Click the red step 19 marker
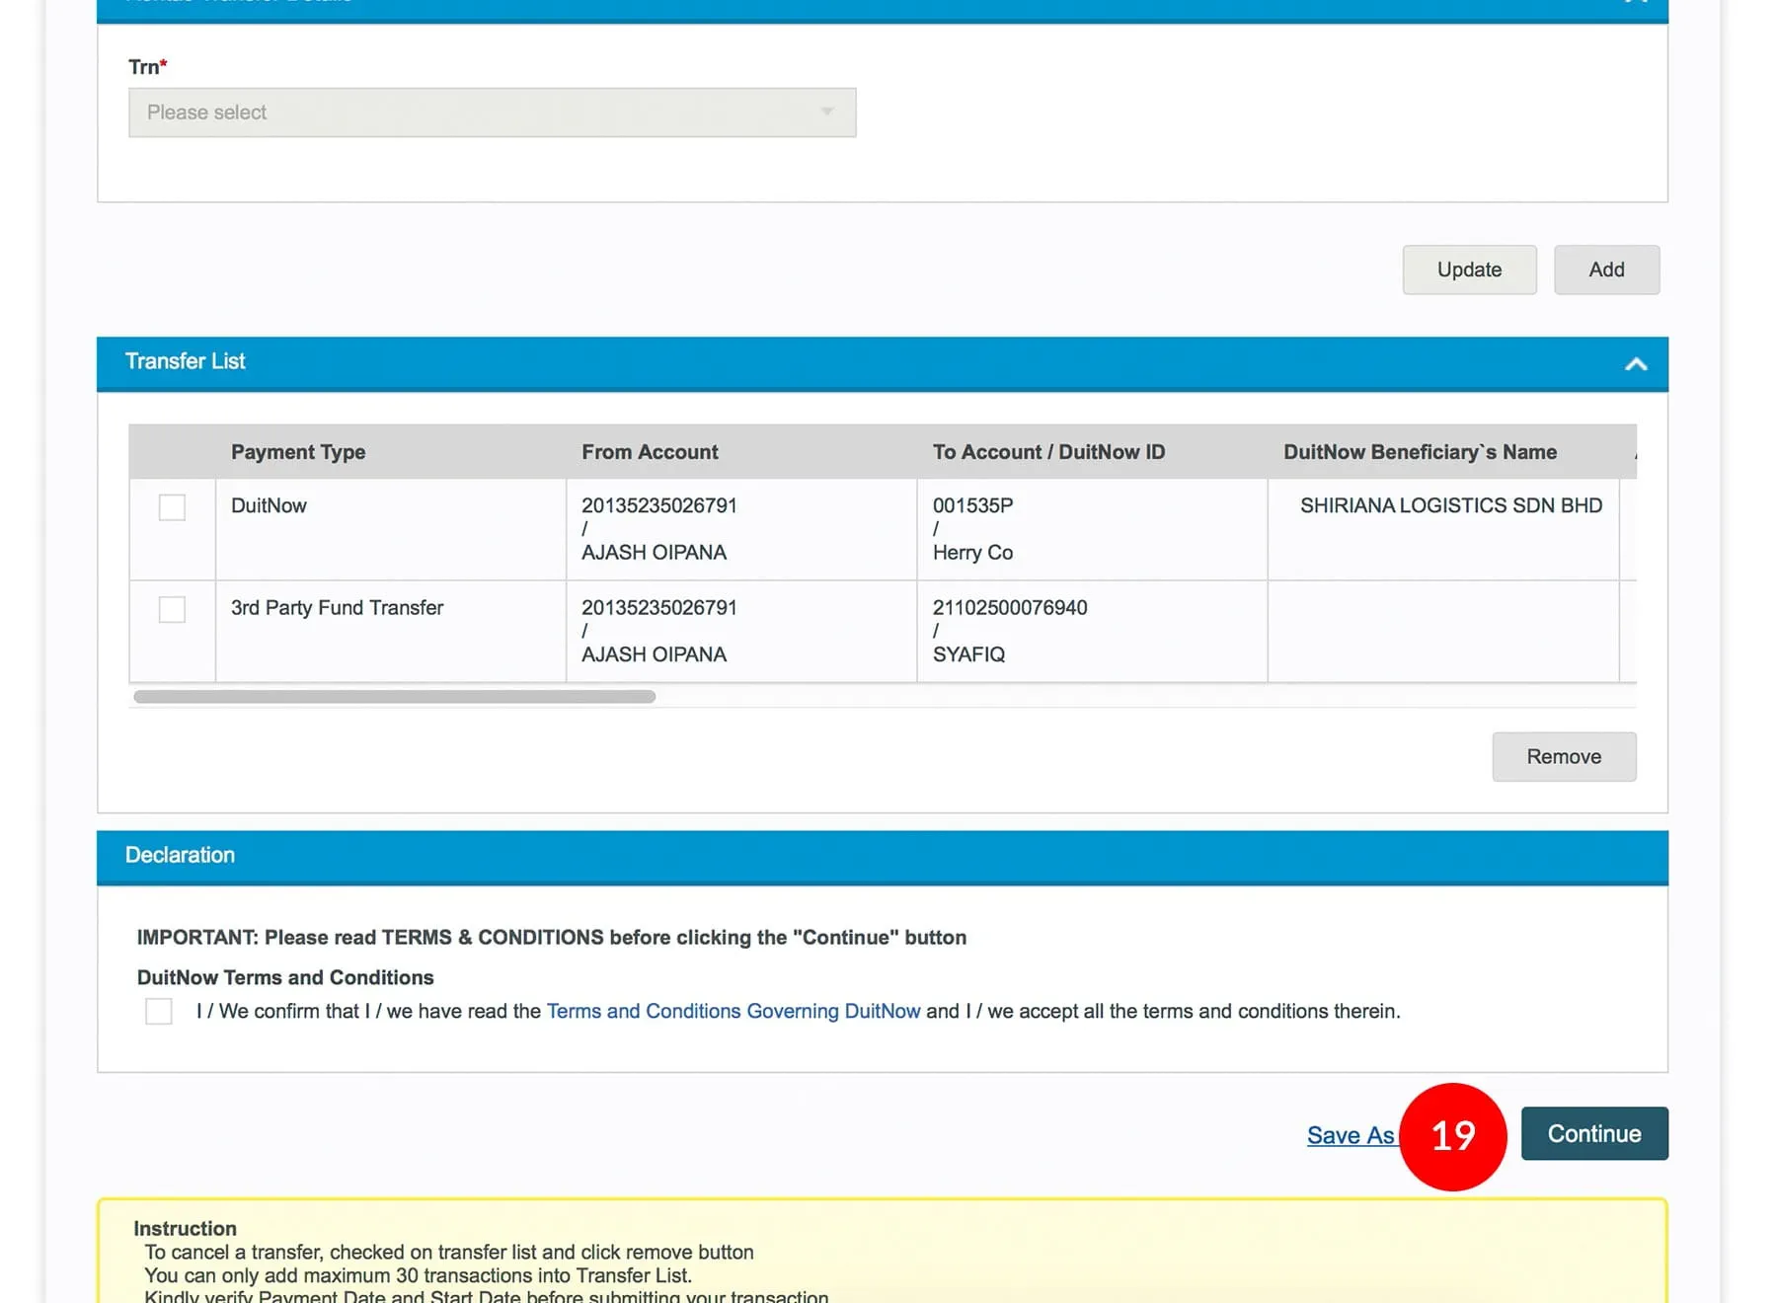The width and height of the screenshot is (1777, 1303). pos(1452,1136)
